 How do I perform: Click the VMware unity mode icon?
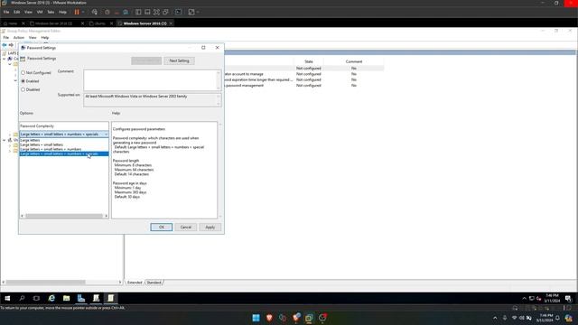(x=165, y=12)
